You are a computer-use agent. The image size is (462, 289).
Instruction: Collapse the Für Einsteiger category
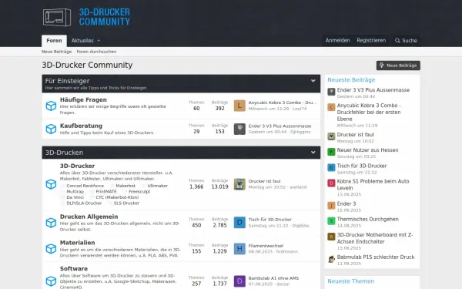[313, 81]
